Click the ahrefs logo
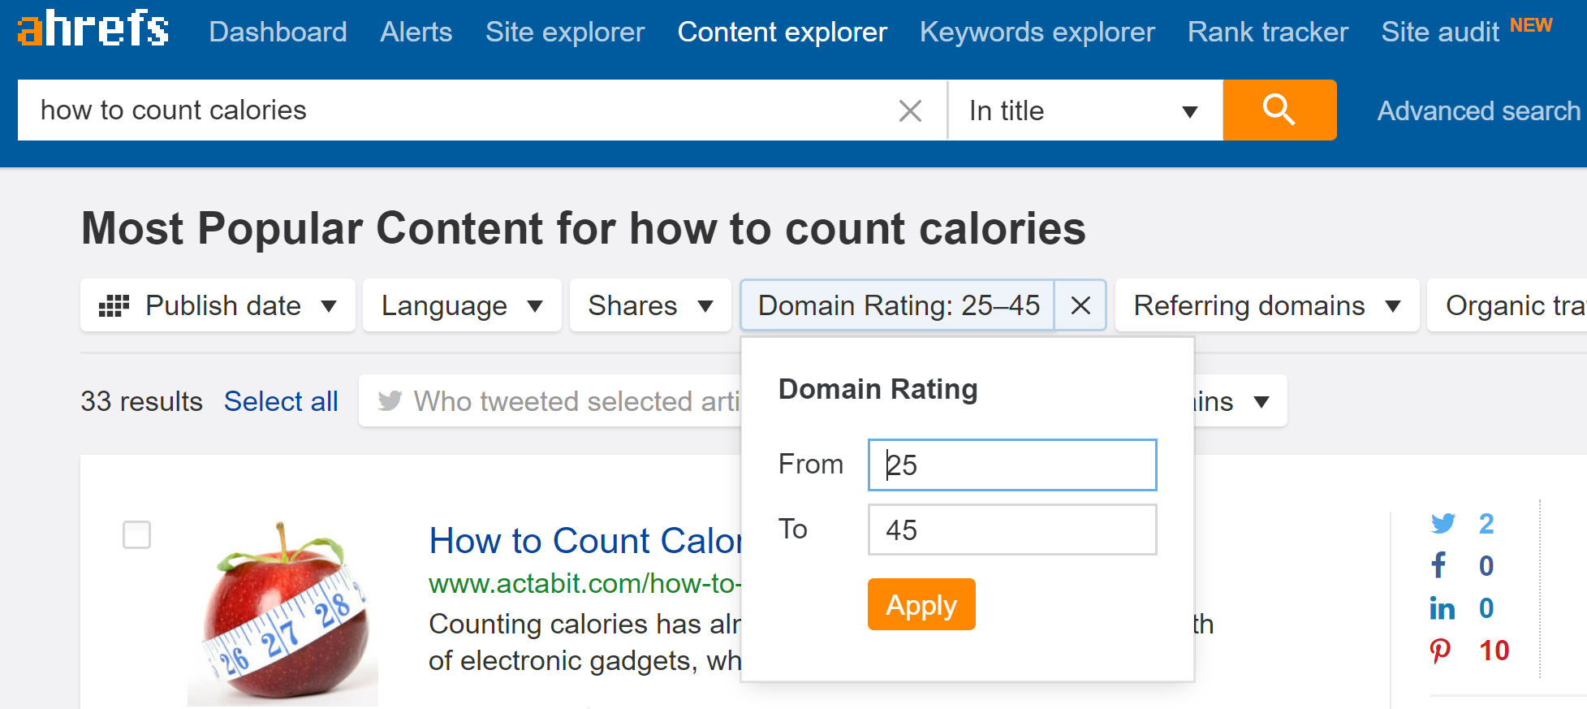Viewport: 1587px width, 709px height. [93, 29]
